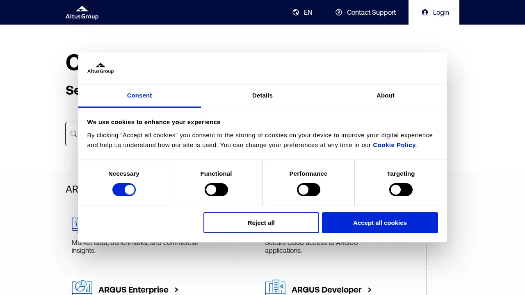Click the Contact Support question mark icon
This screenshot has width=525, height=295.
[339, 12]
